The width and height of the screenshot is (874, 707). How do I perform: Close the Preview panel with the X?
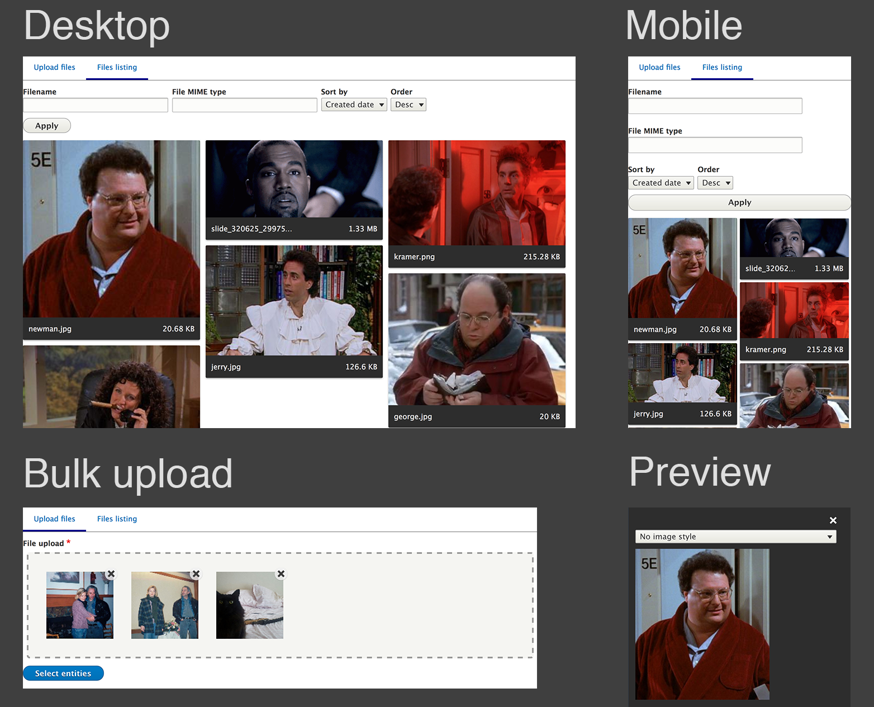pos(833,520)
